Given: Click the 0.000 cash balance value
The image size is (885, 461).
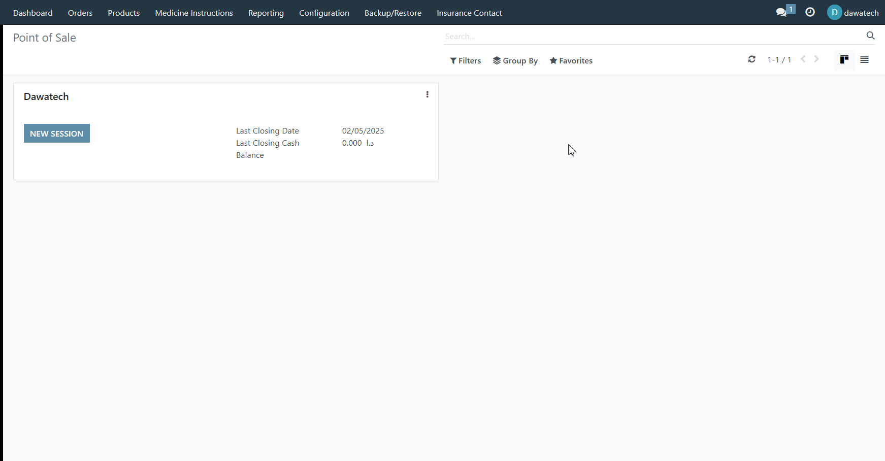Looking at the screenshot, I should [x=358, y=143].
